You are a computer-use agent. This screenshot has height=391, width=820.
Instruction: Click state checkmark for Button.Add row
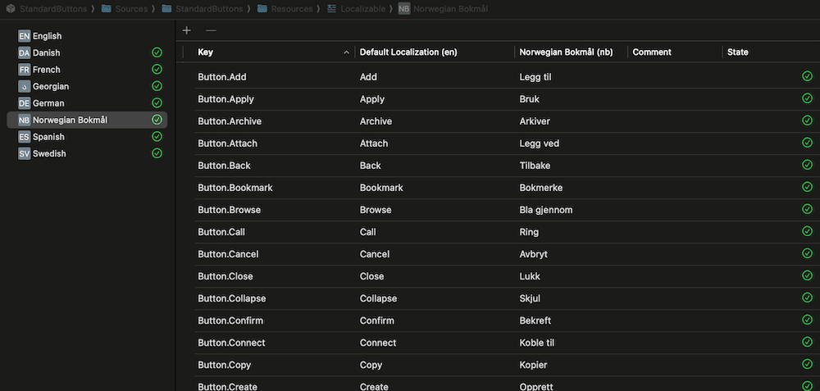(x=807, y=76)
